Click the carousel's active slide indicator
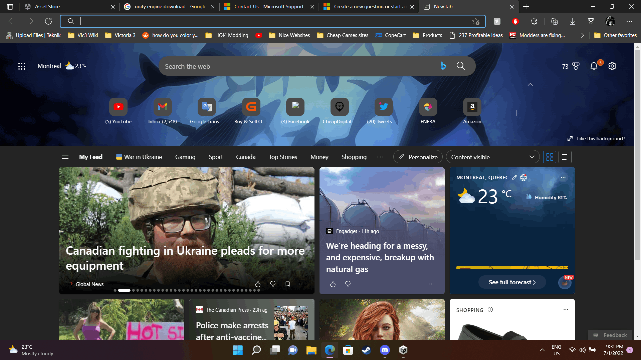 (124, 290)
